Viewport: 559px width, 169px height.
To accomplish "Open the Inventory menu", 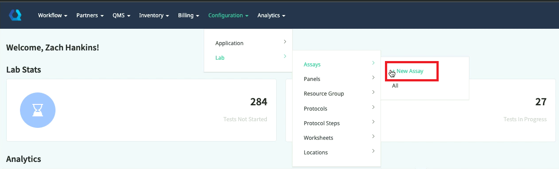I will coord(154,15).
